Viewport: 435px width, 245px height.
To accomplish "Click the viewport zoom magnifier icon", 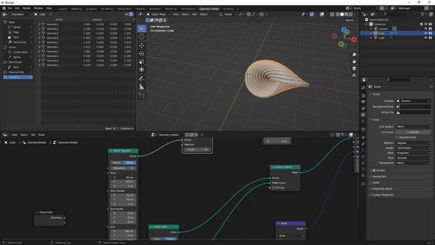I will coord(354,54).
